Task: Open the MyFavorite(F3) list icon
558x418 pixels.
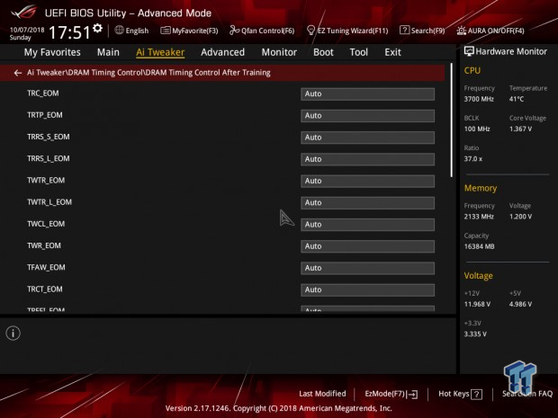Action: 165,31
